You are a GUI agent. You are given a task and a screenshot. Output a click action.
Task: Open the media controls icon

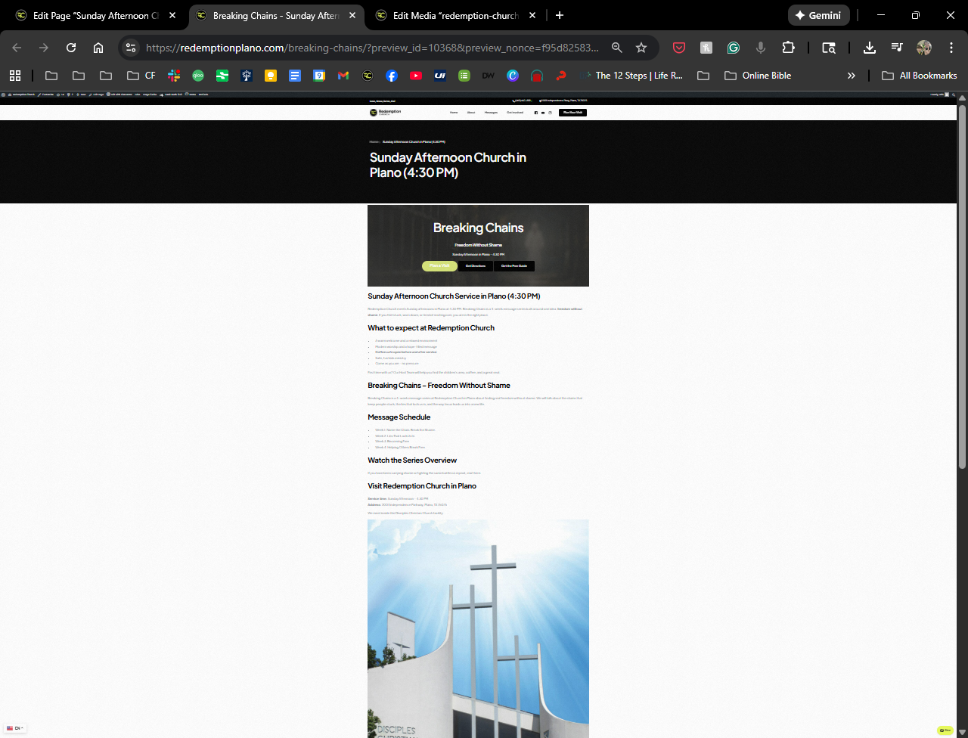click(x=897, y=48)
